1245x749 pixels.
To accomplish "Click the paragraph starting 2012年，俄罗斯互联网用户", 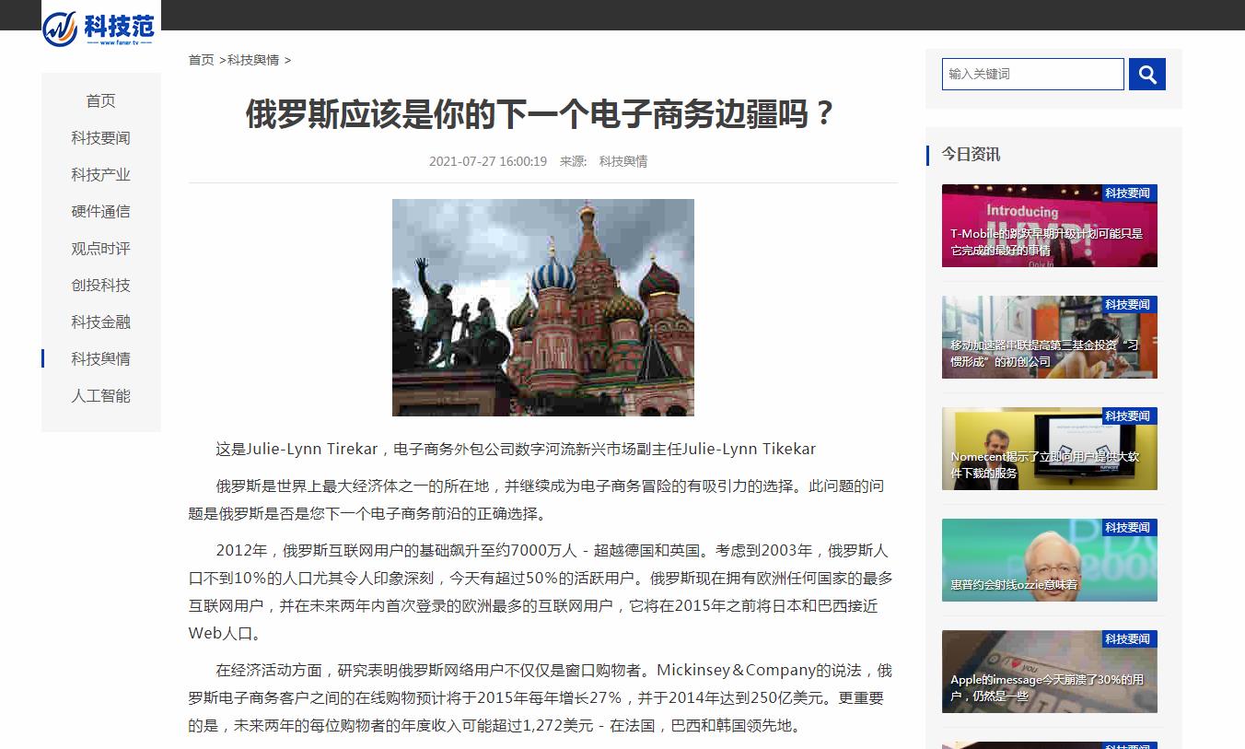I will tap(541, 592).
